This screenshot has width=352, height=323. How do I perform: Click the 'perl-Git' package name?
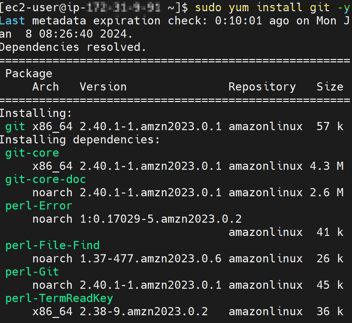pos(32,272)
